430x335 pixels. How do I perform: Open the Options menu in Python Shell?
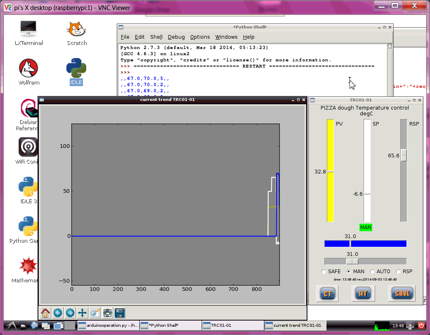click(x=200, y=37)
